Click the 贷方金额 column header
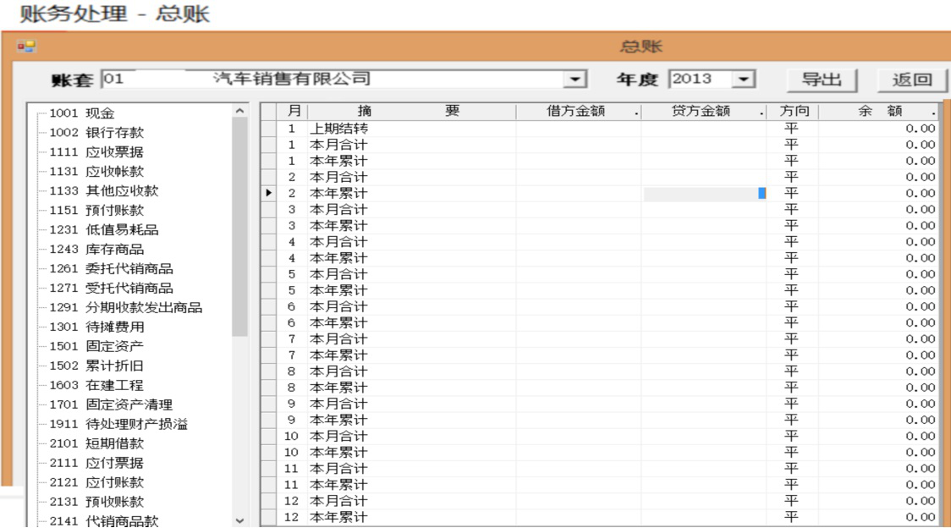Viewport: 951px width, 528px height. click(702, 111)
